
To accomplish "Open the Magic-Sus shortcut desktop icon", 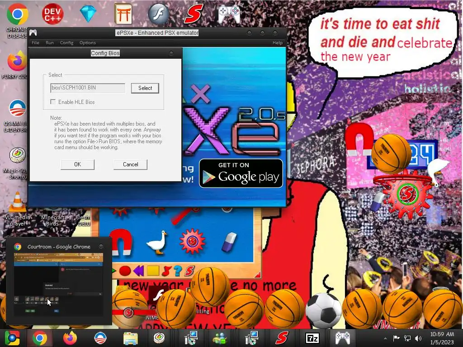I will 17,163.
